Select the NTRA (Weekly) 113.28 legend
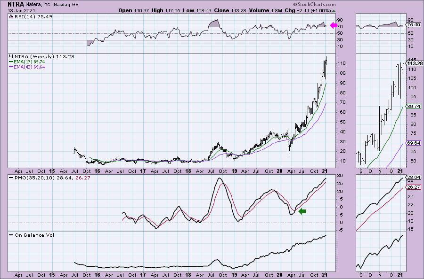The image size is (424, 279). point(44,57)
